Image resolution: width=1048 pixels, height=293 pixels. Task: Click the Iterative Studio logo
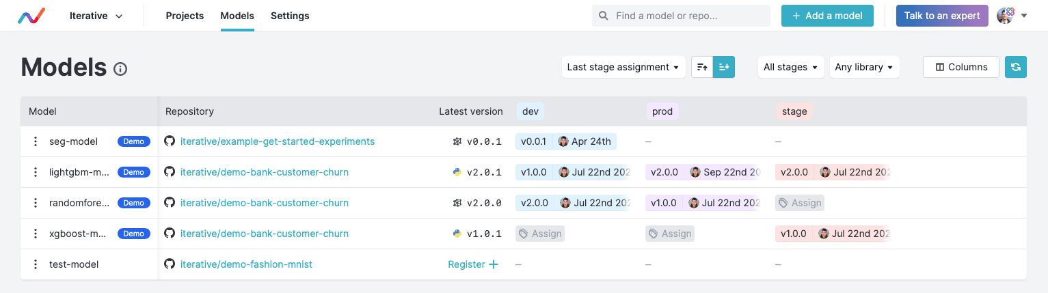[31, 16]
